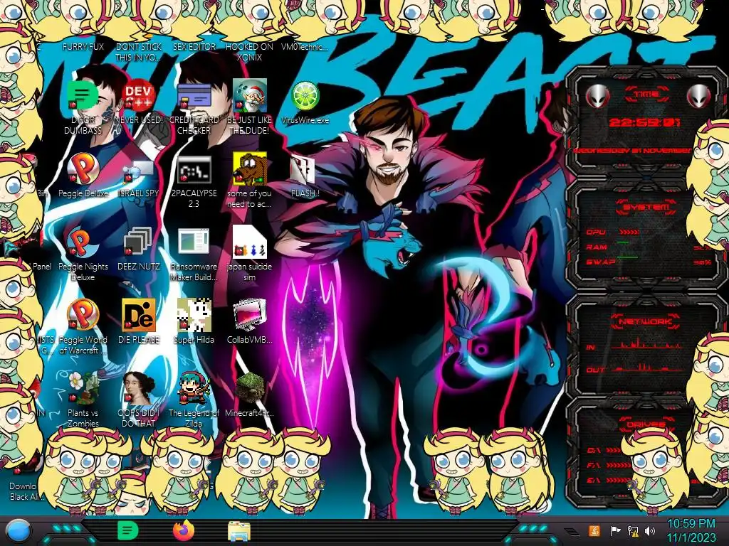
Task: Open the green DIFOR DUMBASS desktop shortcut
Action: coord(83,96)
